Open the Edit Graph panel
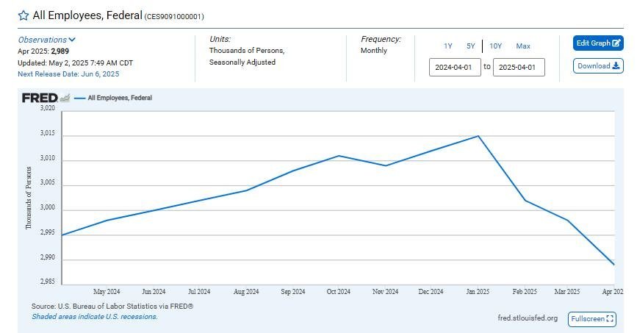This screenshot has height=333, width=637. click(x=598, y=43)
